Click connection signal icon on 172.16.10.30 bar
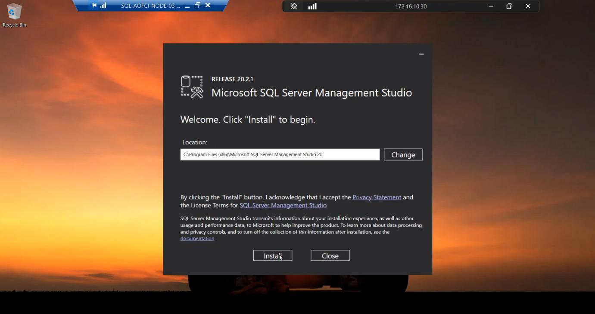 312,6
